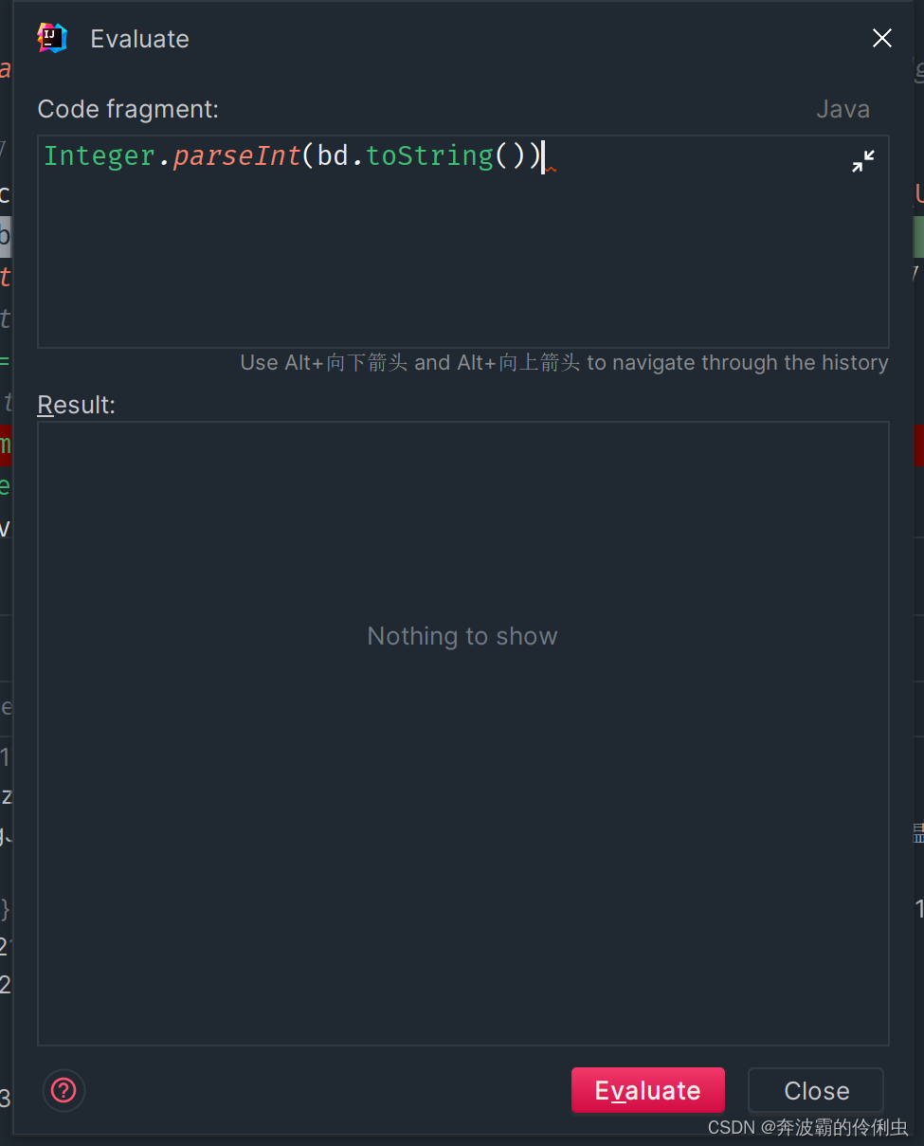Click the Close button
Viewport: 924px width, 1146px height.
tap(816, 1090)
